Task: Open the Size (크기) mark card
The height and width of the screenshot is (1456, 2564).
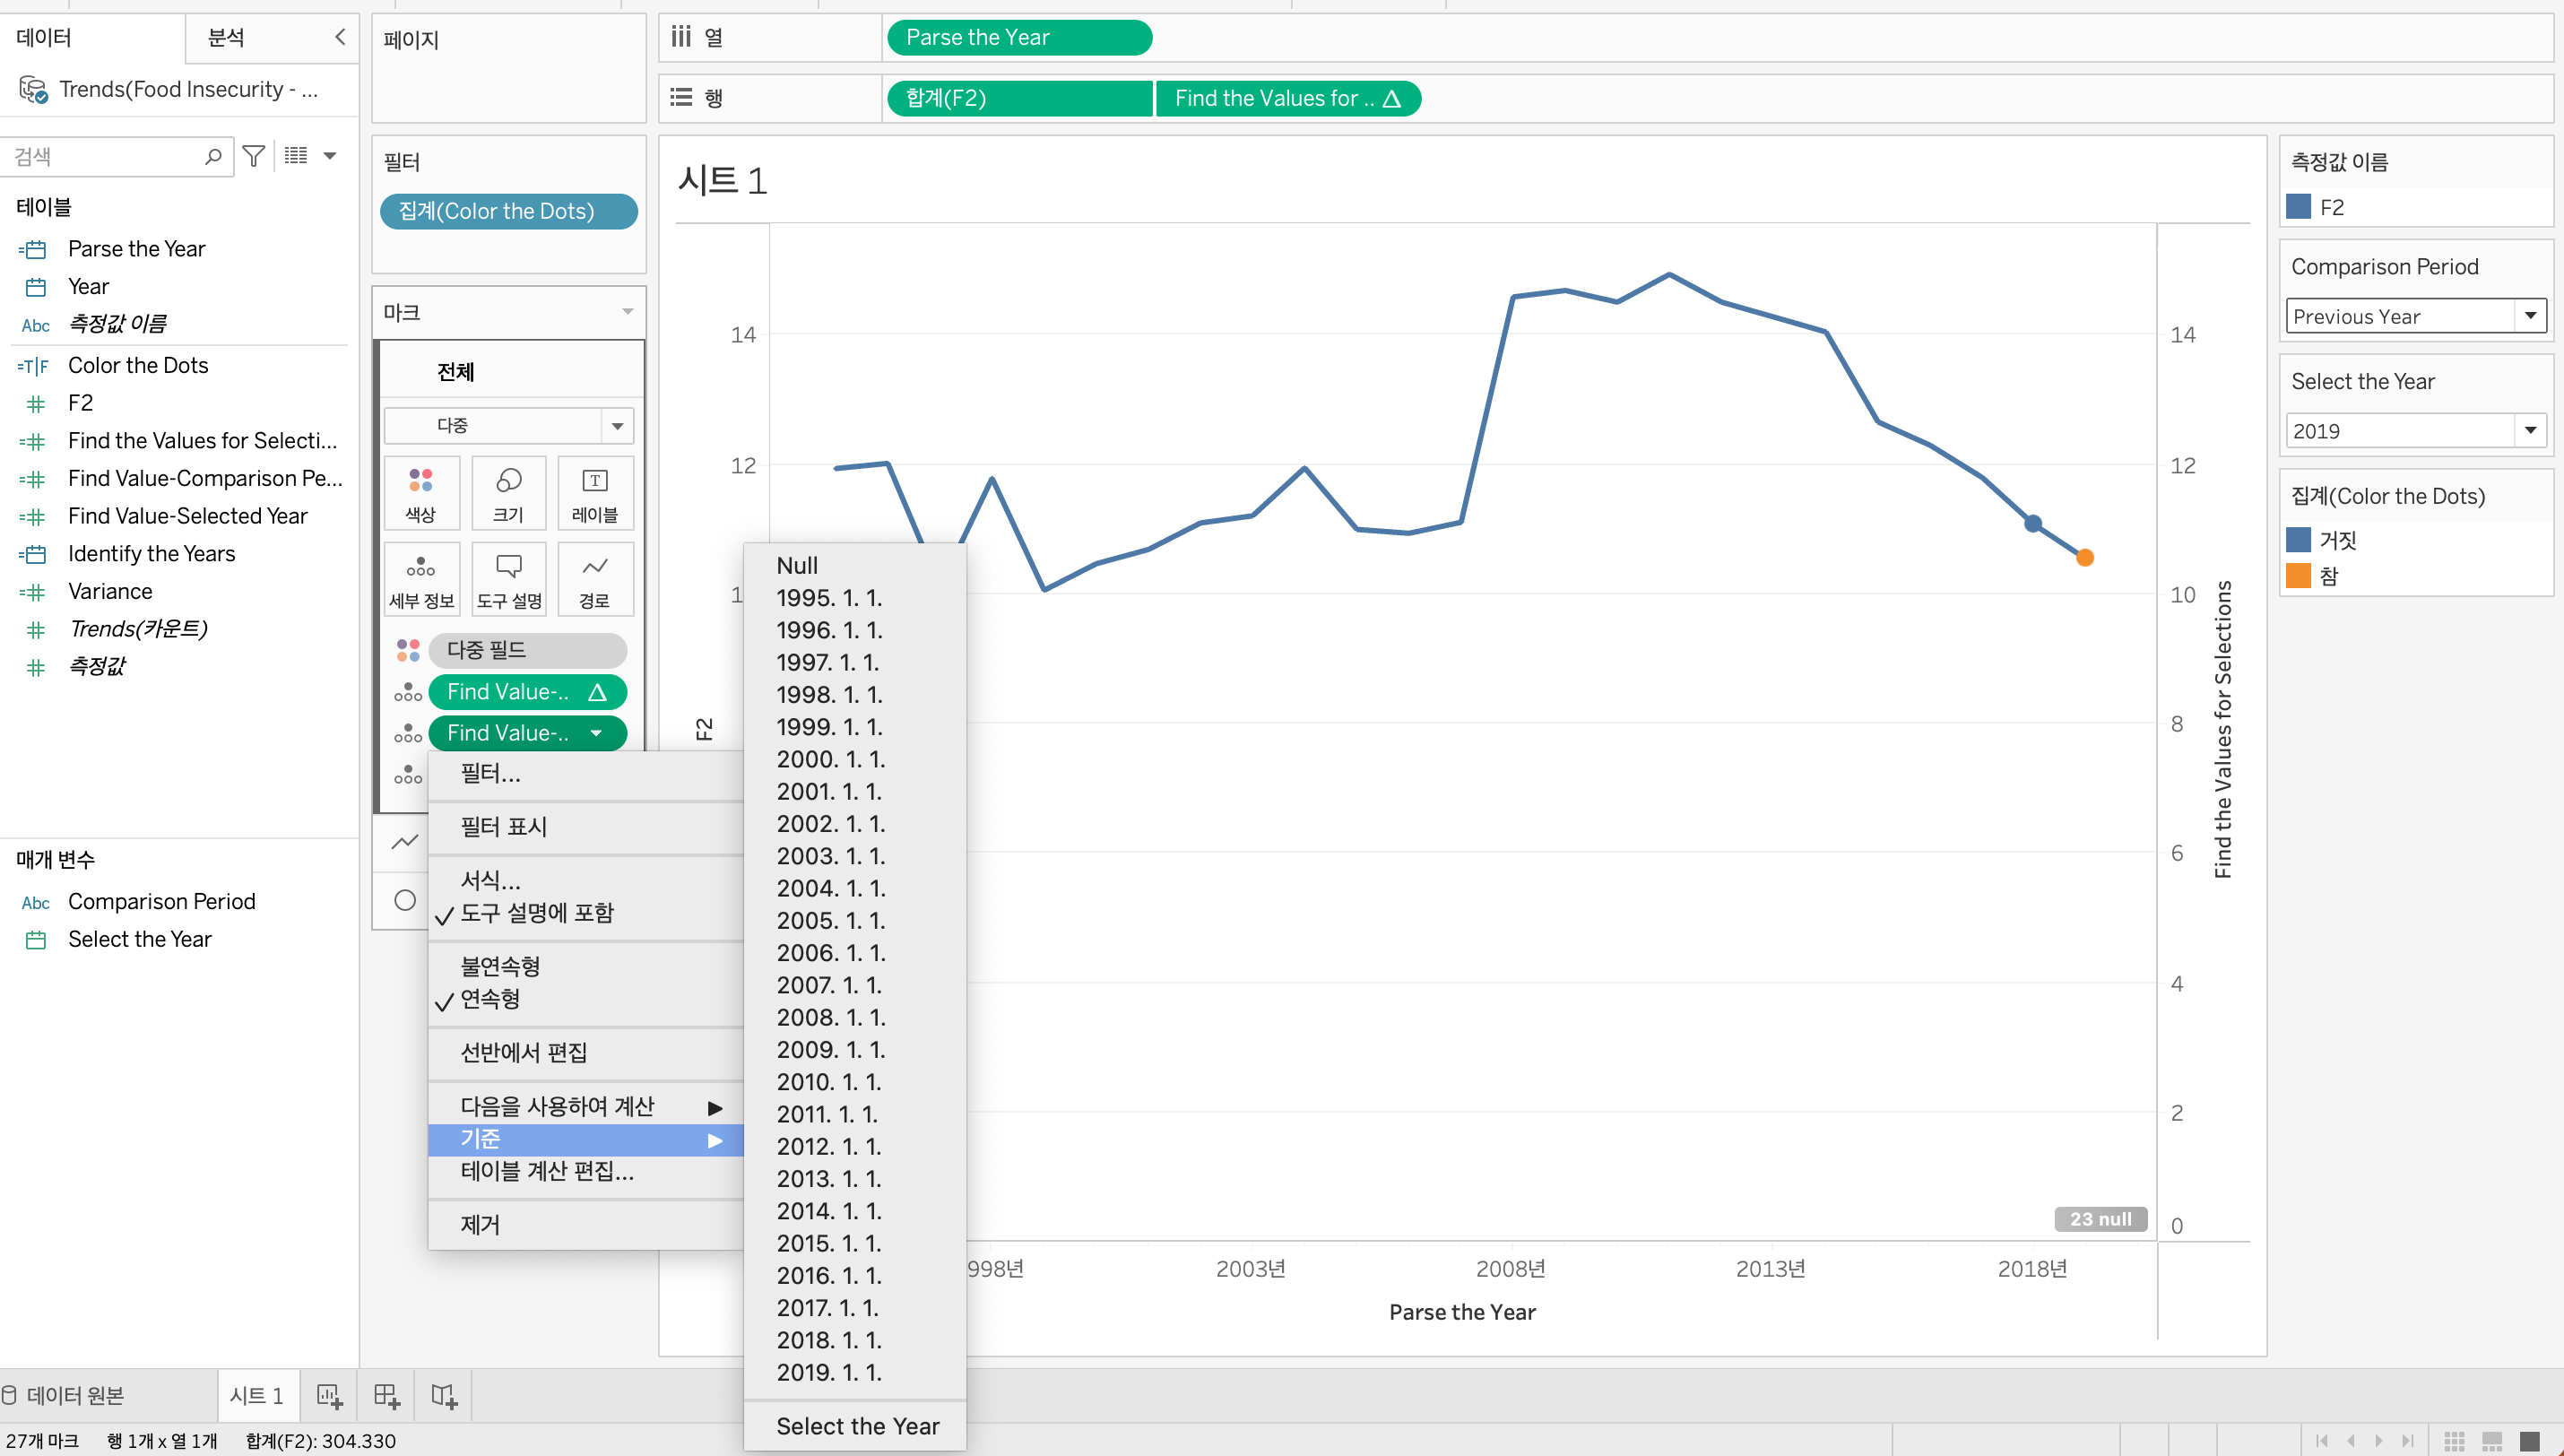Action: 507,494
